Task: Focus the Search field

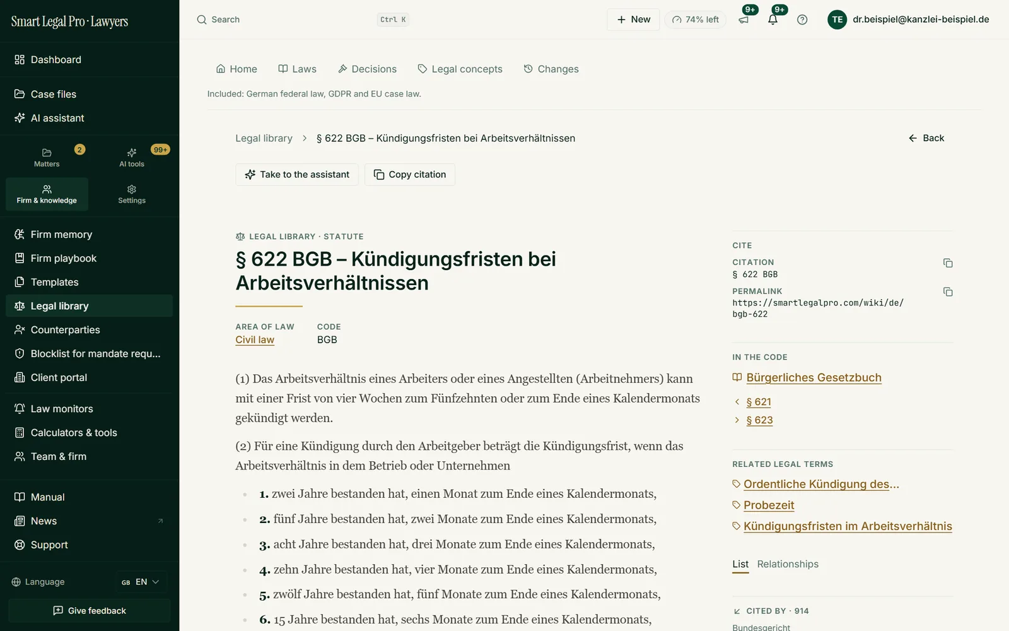Action: 303,20
